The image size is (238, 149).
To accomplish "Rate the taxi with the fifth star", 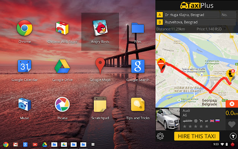I will [207, 126].
